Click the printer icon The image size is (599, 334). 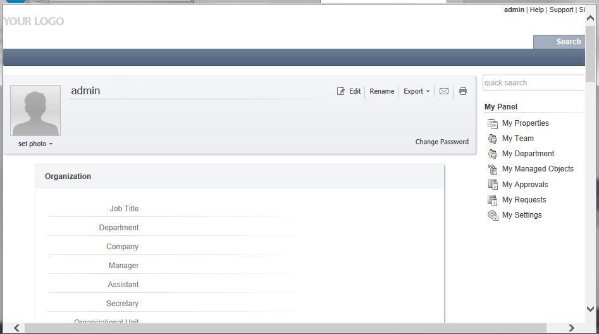[x=462, y=91]
